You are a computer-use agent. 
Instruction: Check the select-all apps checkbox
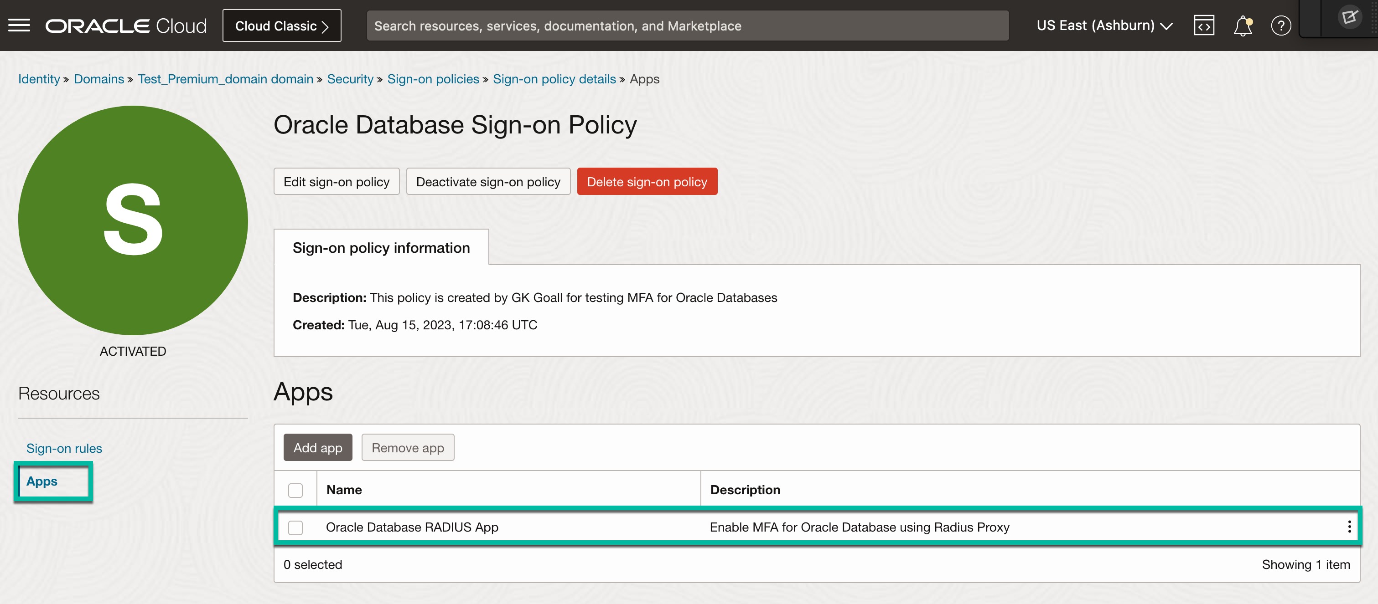tap(295, 490)
